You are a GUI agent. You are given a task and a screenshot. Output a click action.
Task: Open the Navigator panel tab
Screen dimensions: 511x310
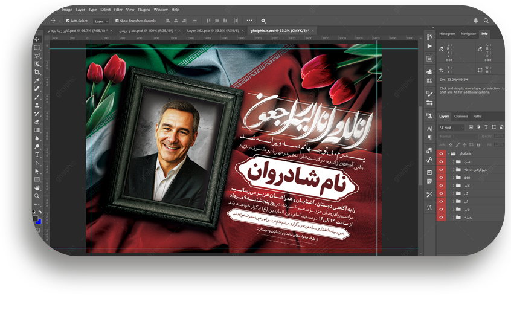[468, 34]
